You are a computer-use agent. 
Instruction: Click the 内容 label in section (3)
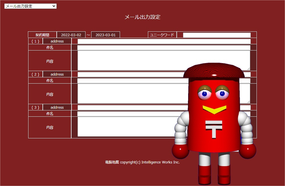tap(50, 128)
